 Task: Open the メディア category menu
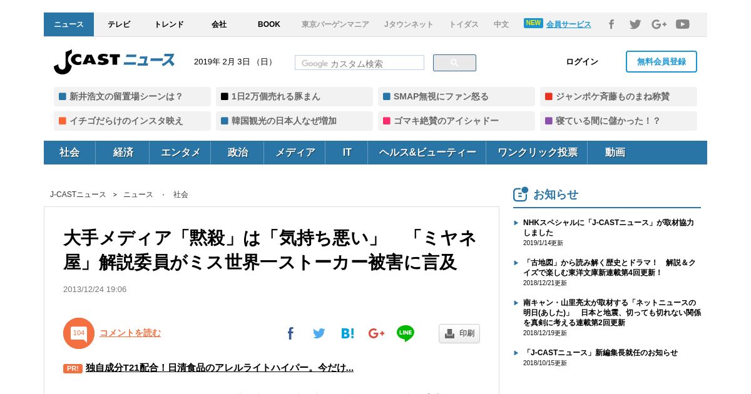pyautogui.click(x=295, y=153)
